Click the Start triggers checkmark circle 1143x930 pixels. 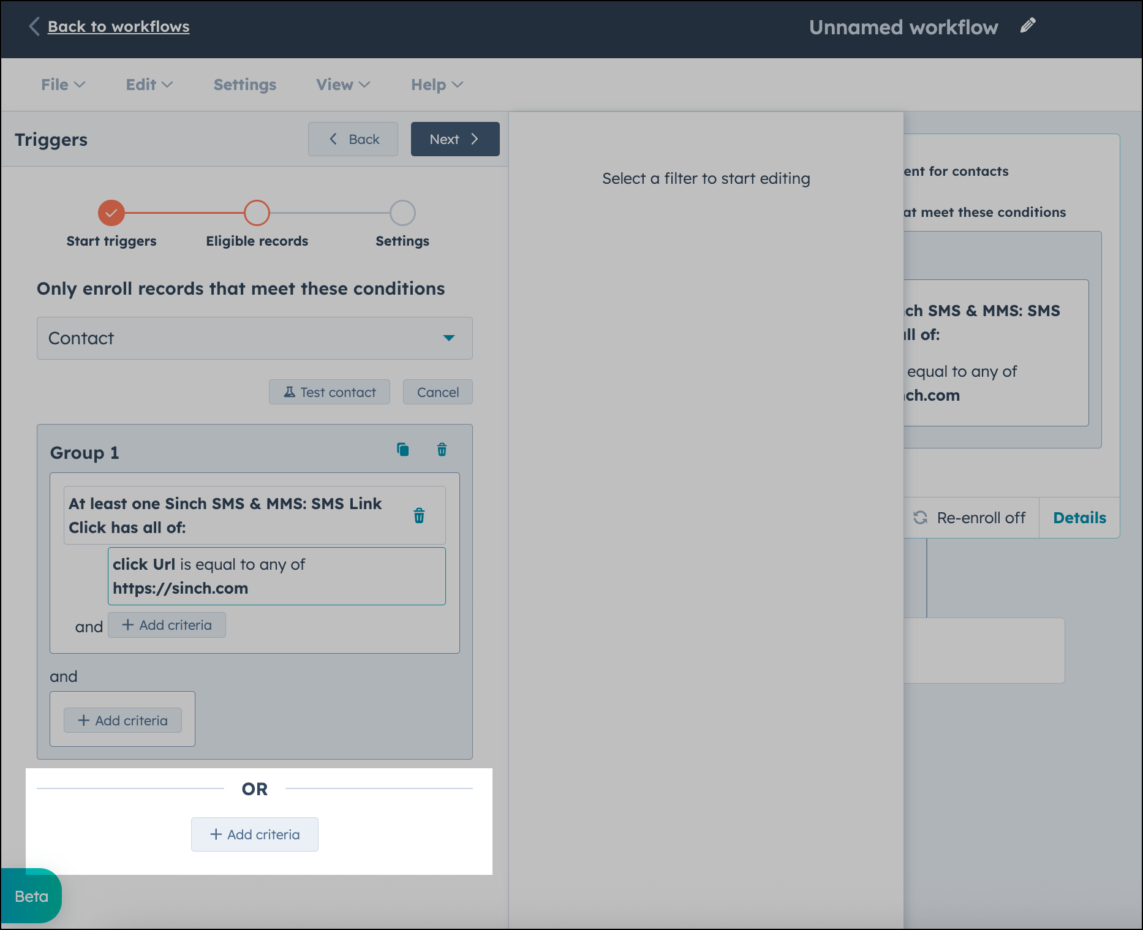(111, 213)
